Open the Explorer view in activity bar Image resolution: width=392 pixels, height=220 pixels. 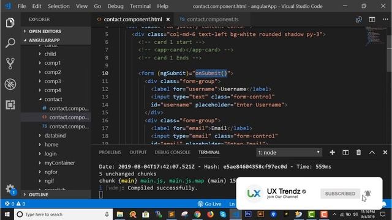pyautogui.click(x=10, y=23)
